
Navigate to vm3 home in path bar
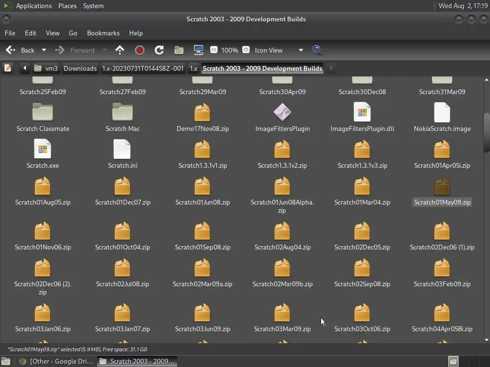[46, 68]
